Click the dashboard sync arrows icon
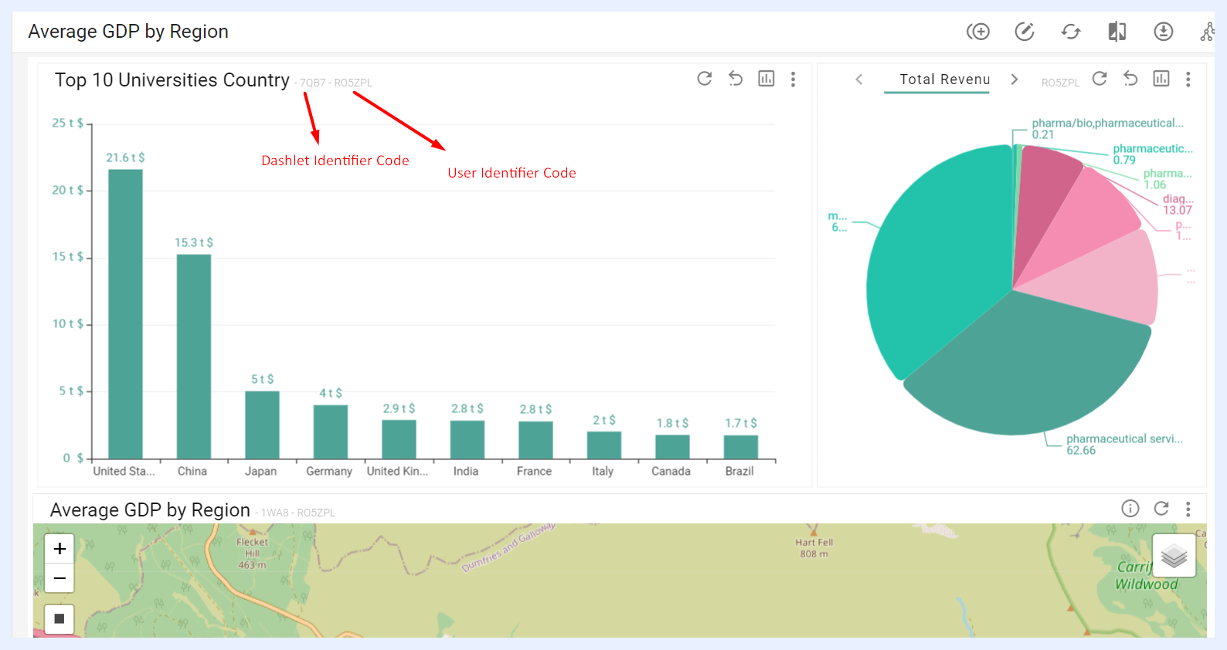The height and width of the screenshot is (650, 1227). coord(1071,32)
